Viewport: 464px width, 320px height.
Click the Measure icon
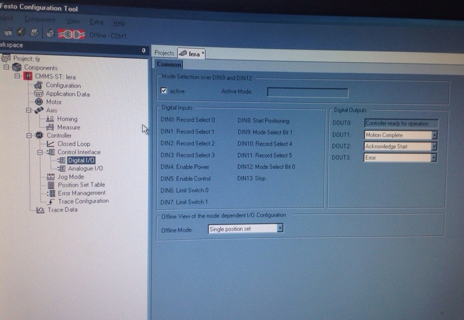(x=50, y=127)
